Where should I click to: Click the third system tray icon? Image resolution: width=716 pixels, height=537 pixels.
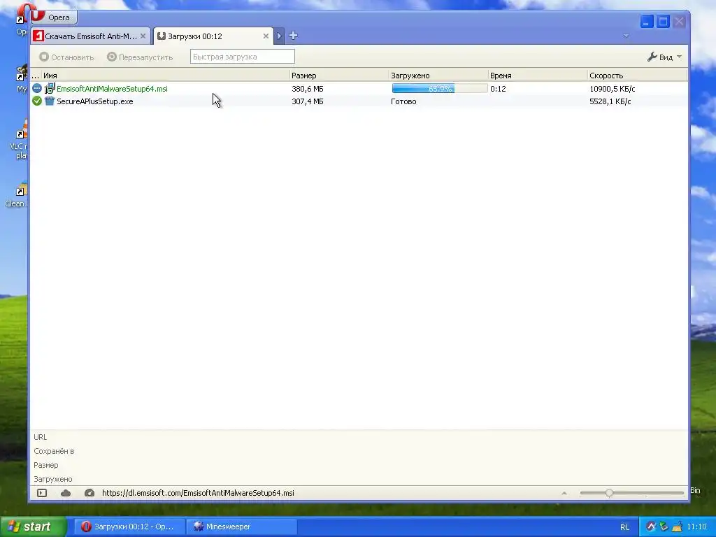[677, 527]
